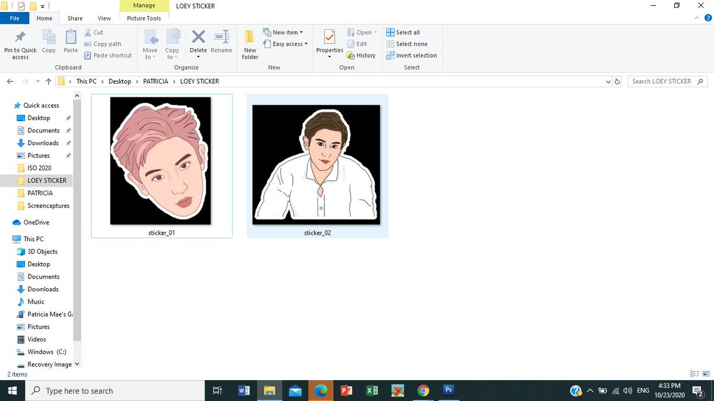714x401 pixels.
Task: Open Google Chrome from the taskbar
Action: (x=423, y=391)
